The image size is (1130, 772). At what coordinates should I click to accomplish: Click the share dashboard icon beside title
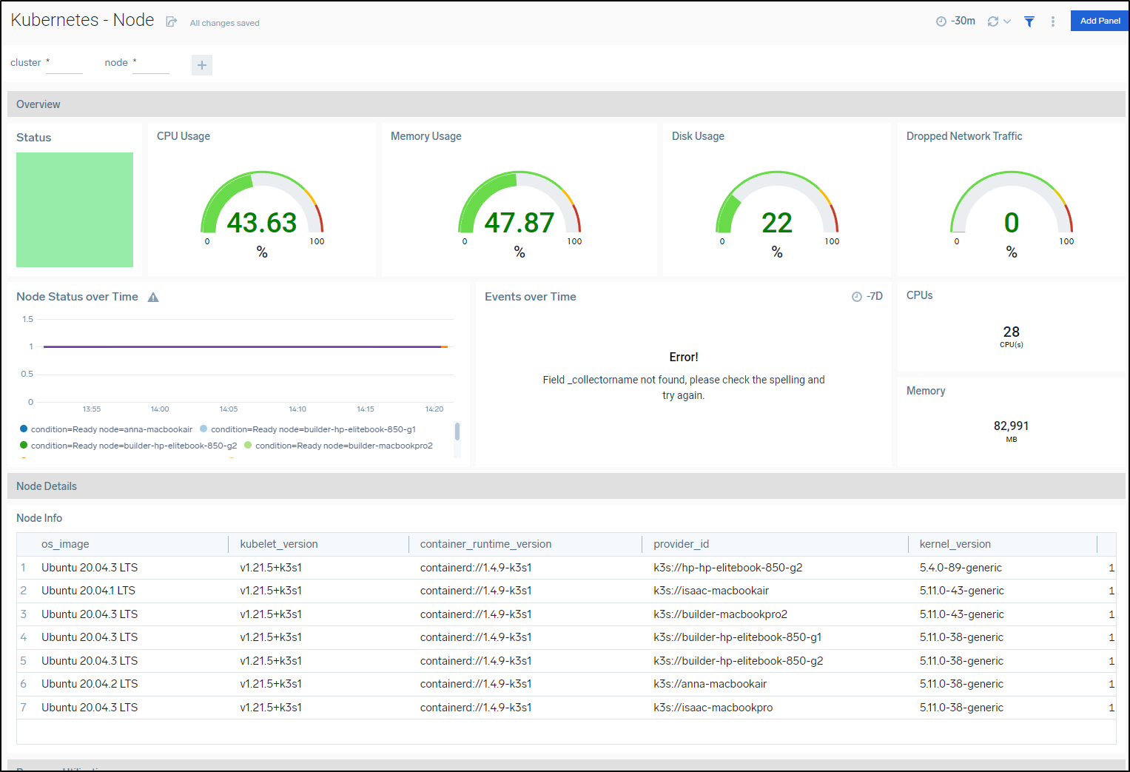pyautogui.click(x=172, y=21)
